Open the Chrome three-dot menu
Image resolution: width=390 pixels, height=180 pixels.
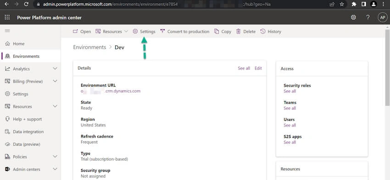[383, 4]
